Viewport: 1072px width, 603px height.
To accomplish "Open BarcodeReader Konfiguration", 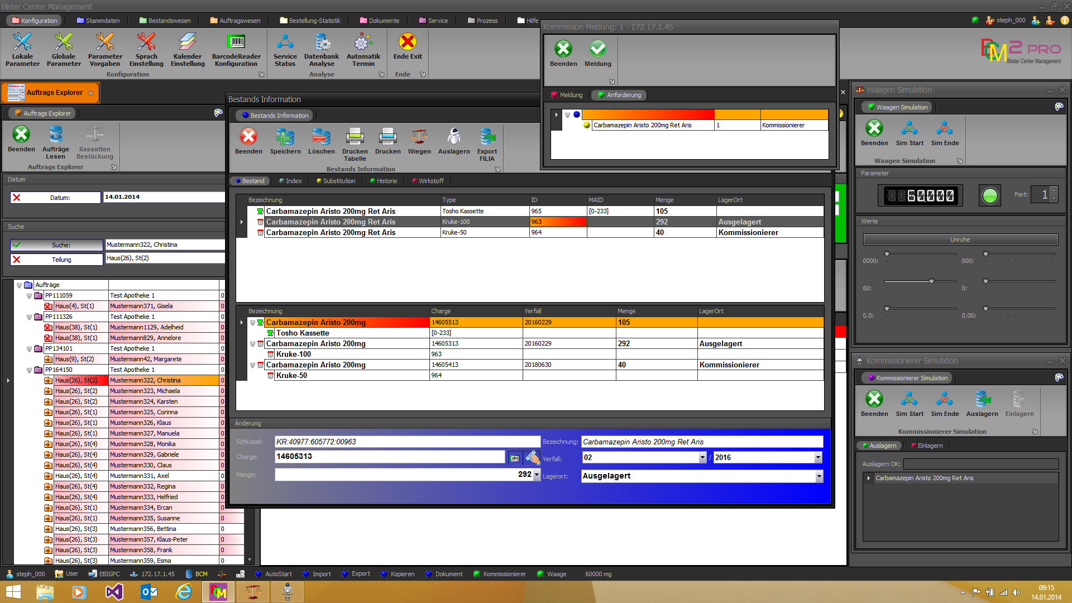I will pos(236,42).
